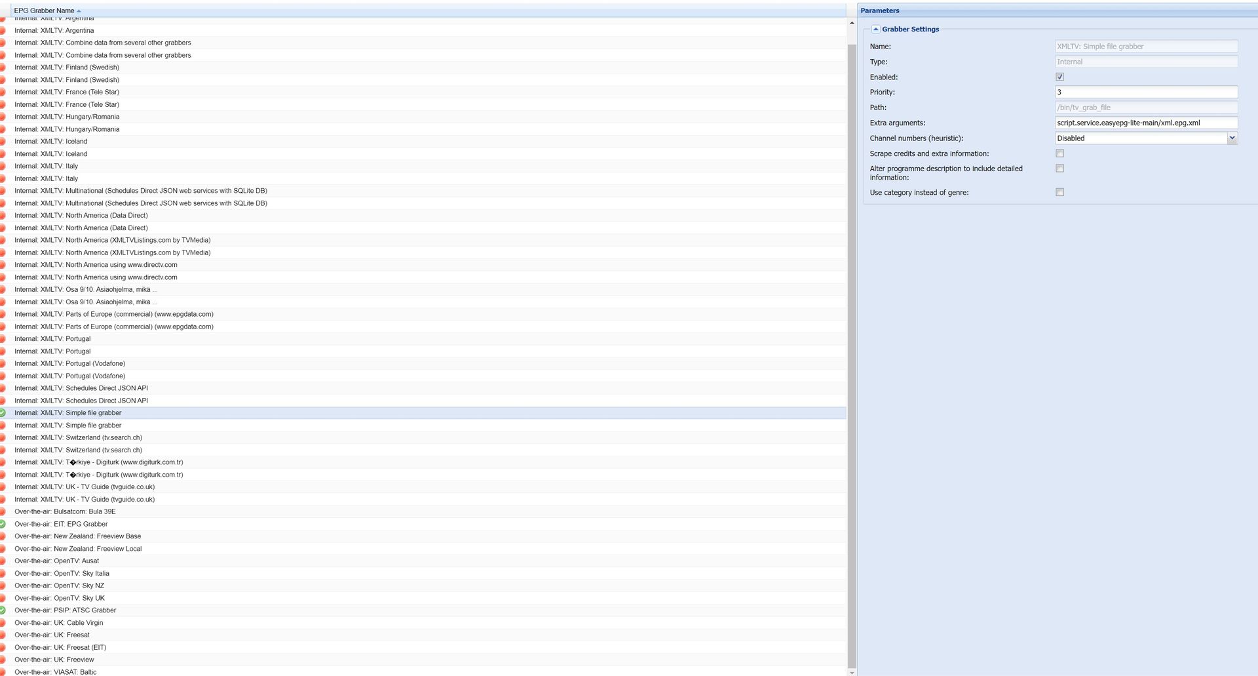Click sort arrow beside EPG Grabber Name header
Image resolution: width=1258 pixels, height=676 pixels.
(x=79, y=11)
